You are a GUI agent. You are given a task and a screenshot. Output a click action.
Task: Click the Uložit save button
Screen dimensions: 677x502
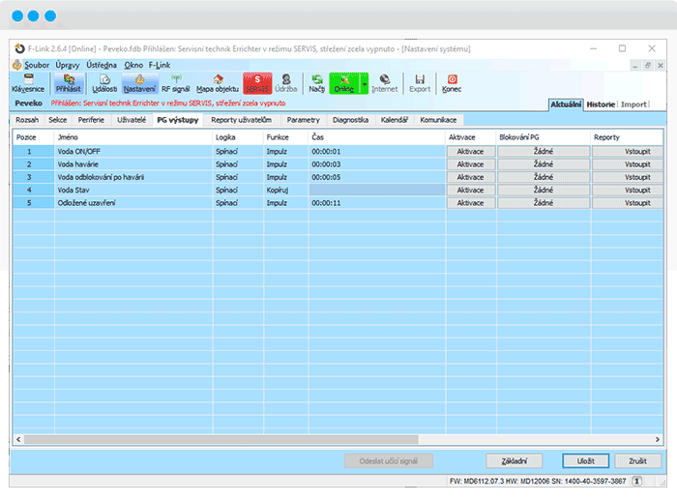[584, 461]
